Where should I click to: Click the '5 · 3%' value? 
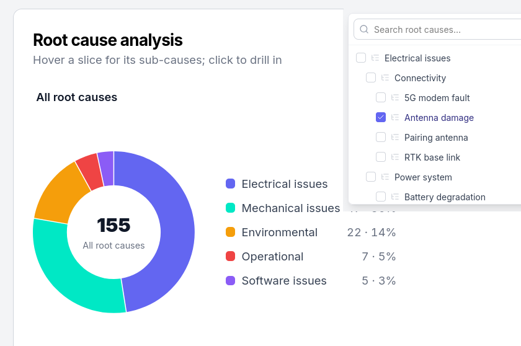pos(379,281)
